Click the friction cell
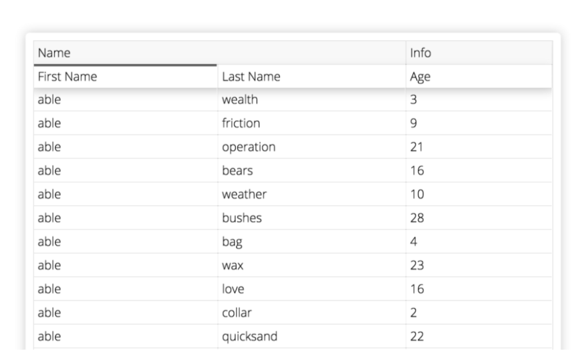Viewport: 582px width, 359px height. [312, 123]
